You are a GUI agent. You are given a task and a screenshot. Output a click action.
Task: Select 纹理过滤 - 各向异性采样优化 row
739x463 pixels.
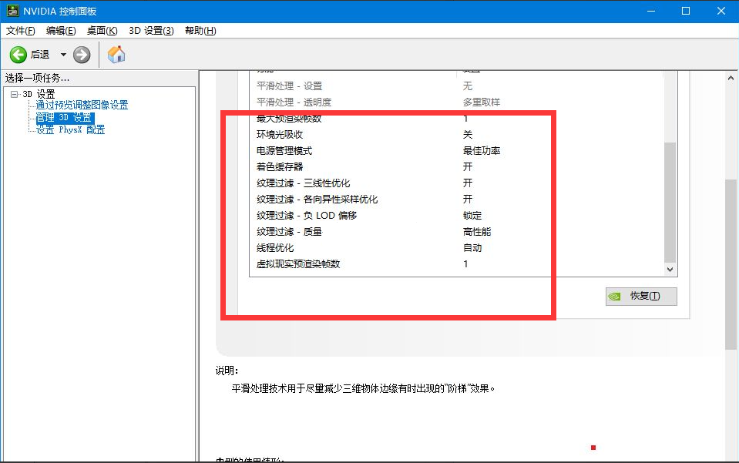click(x=456, y=200)
